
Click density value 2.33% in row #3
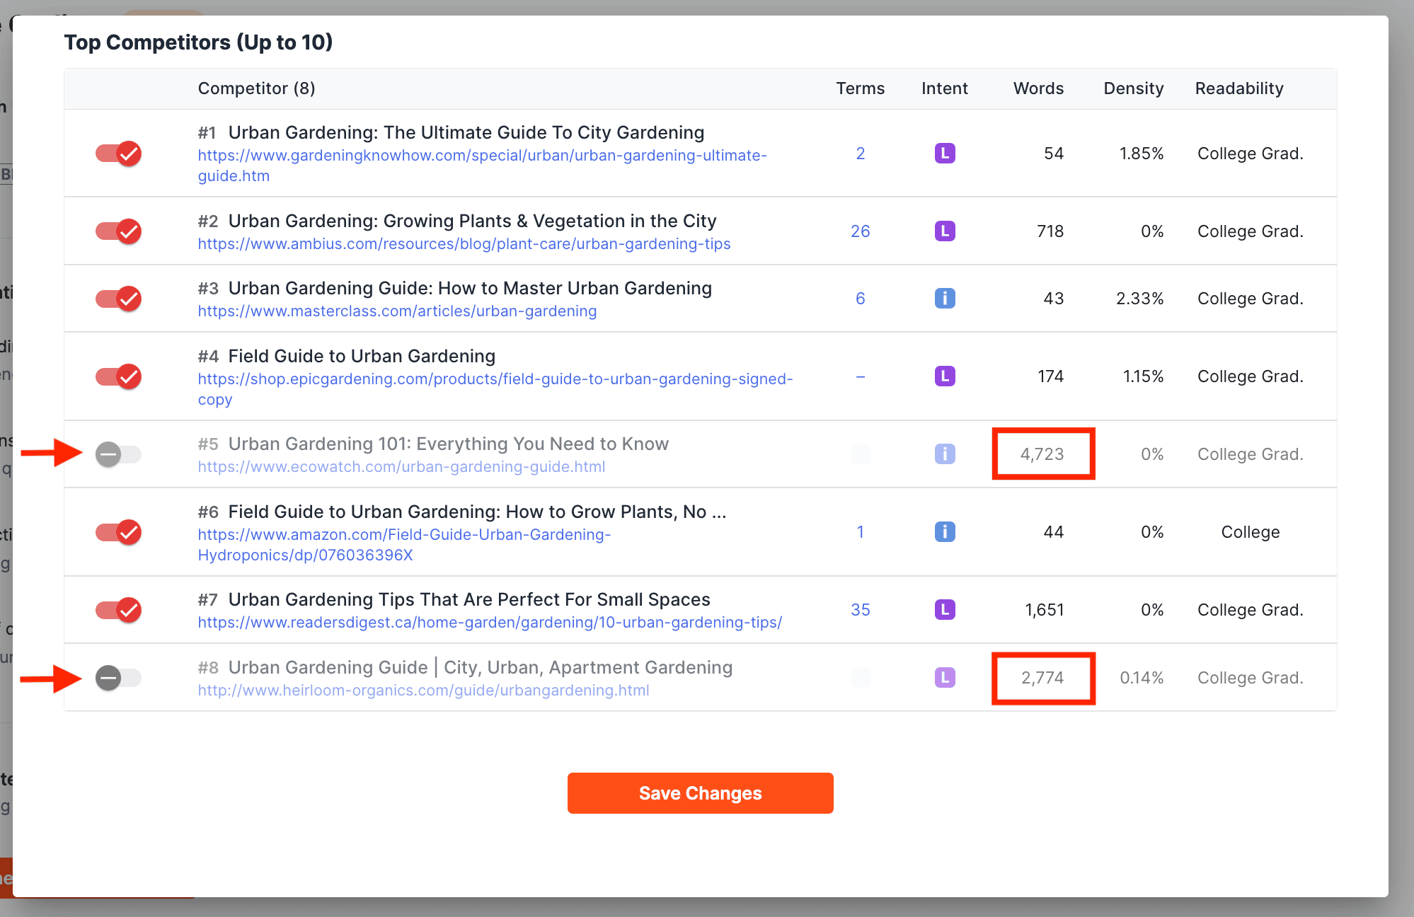click(x=1140, y=299)
